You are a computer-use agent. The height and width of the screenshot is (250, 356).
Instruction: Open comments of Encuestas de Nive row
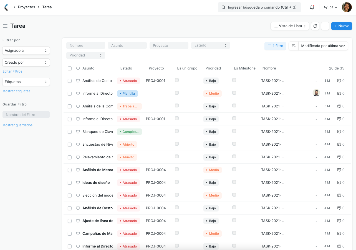(x=341, y=145)
